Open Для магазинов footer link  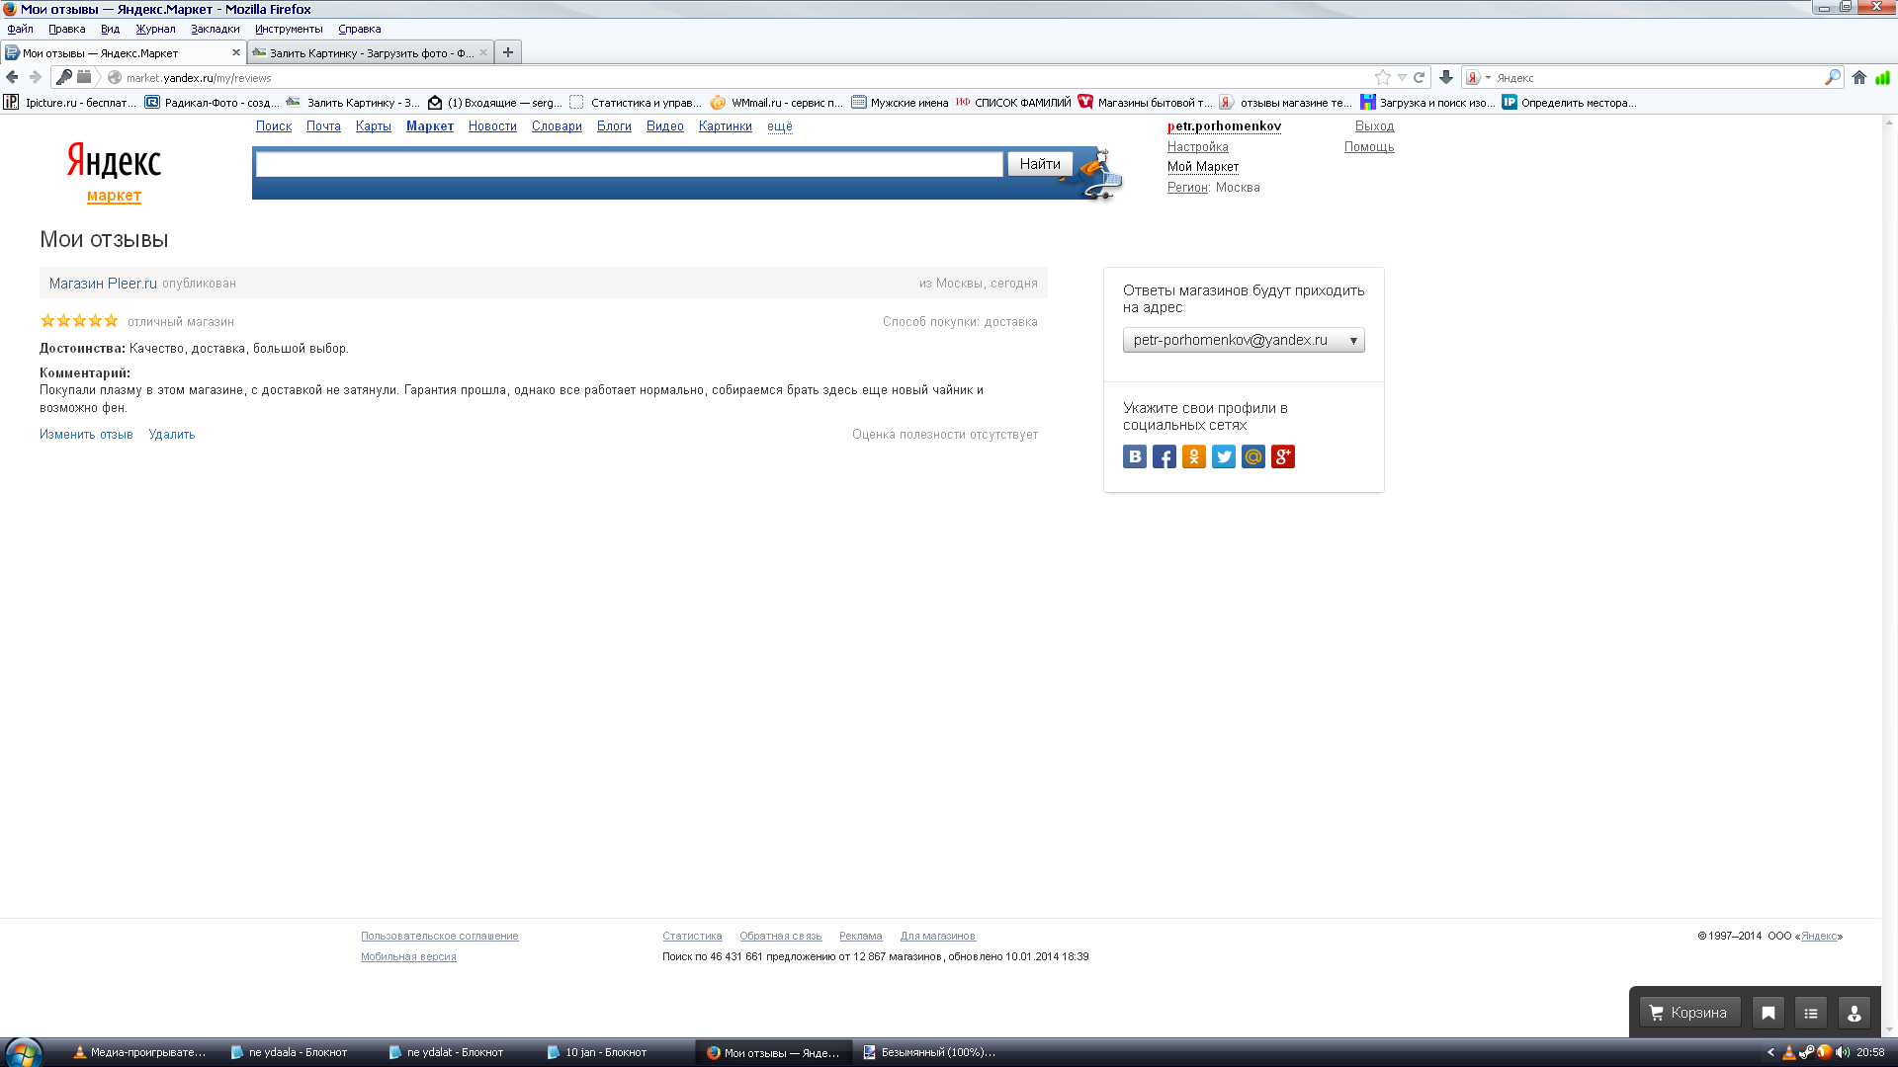click(x=937, y=937)
